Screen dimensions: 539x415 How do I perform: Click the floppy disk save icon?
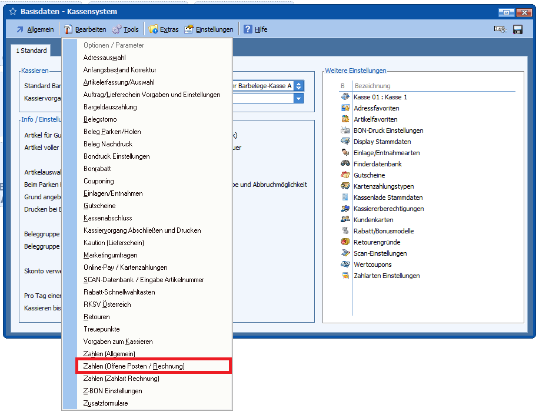[x=518, y=29]
